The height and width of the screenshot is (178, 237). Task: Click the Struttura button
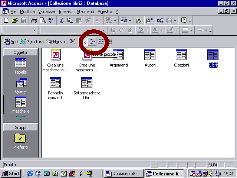32,42
